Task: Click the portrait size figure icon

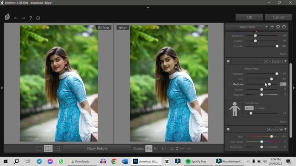Action: click(234, 109)
